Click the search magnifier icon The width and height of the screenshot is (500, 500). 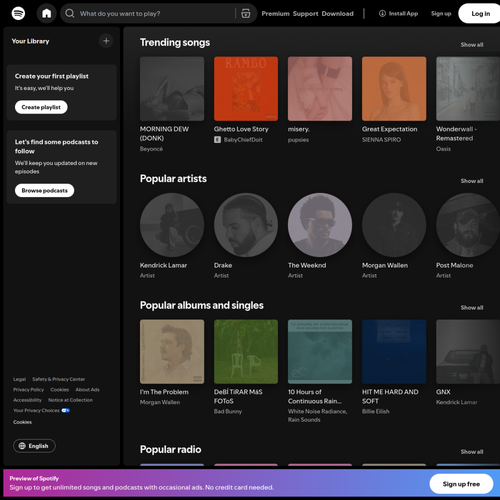click(70, 13)
